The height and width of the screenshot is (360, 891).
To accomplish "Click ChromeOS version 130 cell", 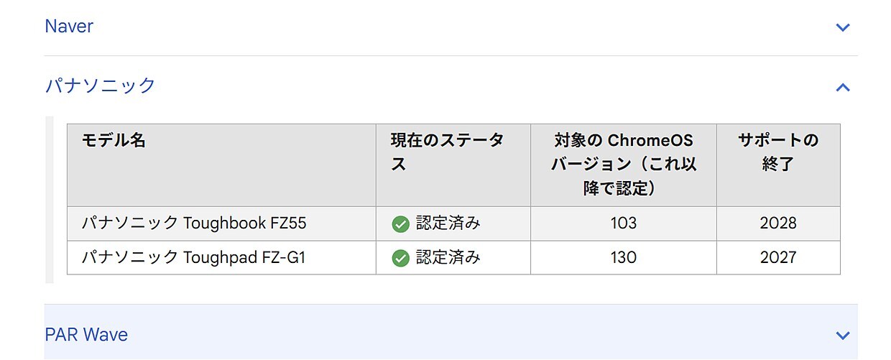I will click(623, 257).
